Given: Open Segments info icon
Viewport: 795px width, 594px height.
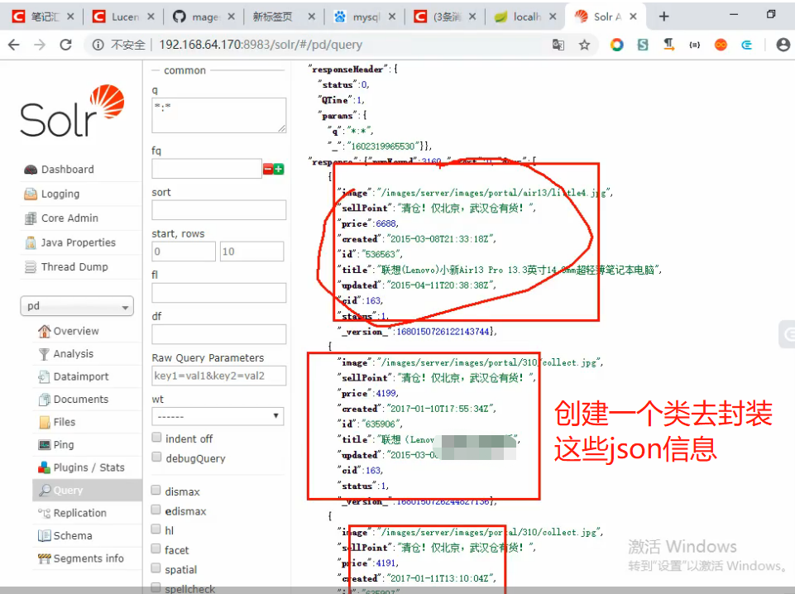Looking at the screenshot, I should (44, 558).
